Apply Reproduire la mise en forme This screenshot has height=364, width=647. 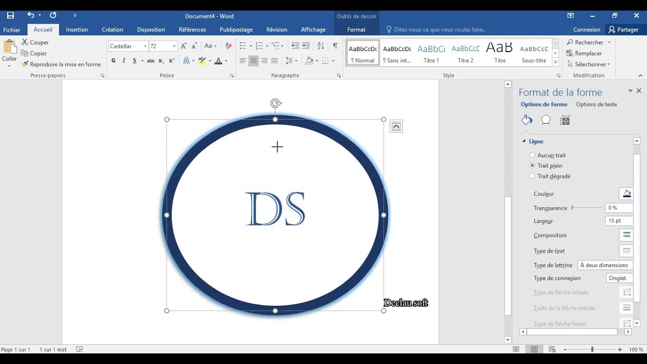pyautogui.click(x=61, y=64)
